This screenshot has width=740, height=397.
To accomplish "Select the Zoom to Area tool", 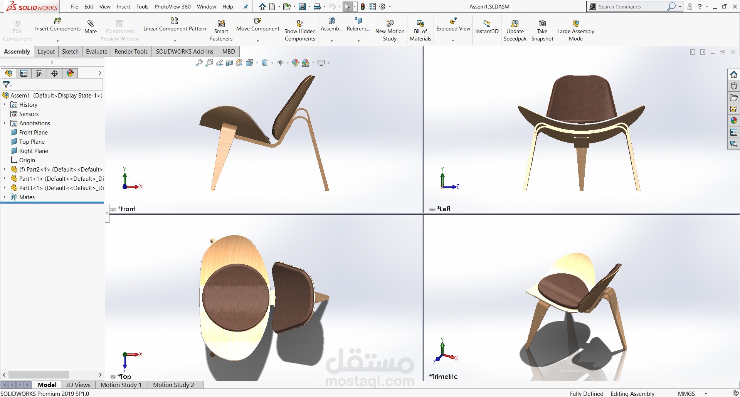I will pyautogui.click(x=209, y=63).
